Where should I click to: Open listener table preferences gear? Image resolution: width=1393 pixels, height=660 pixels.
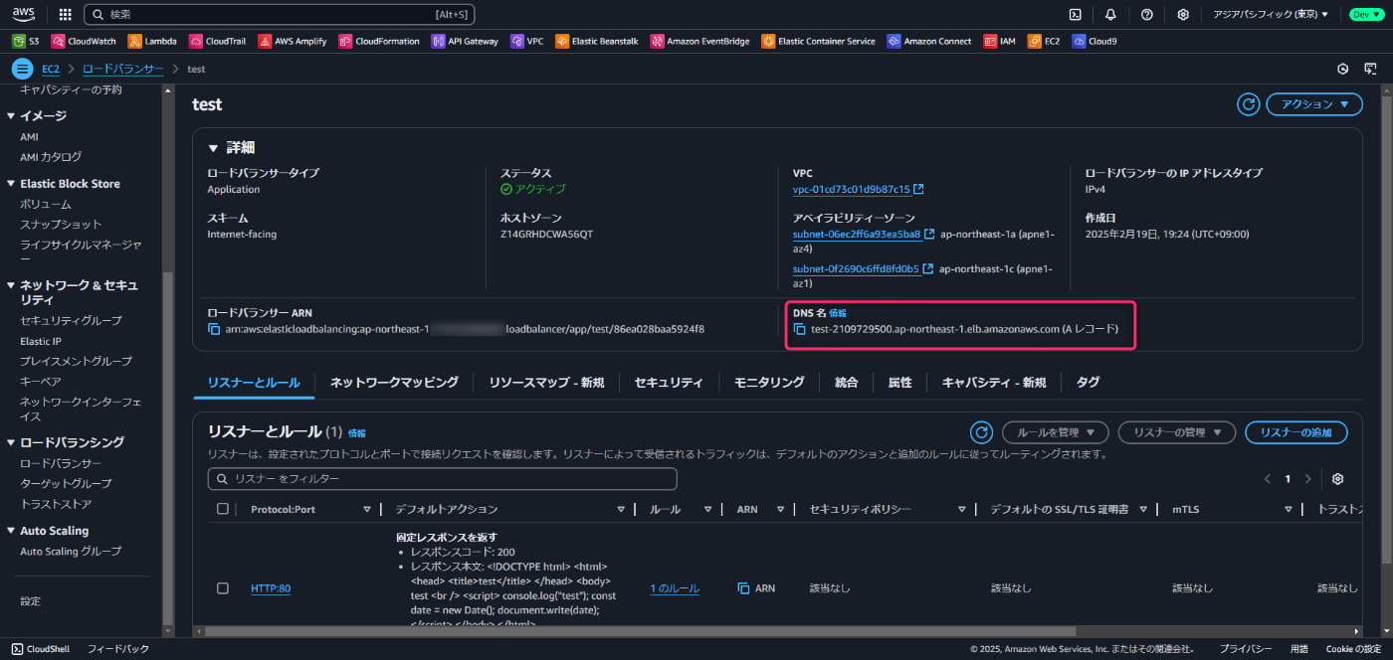click(x=1337, y=478)
